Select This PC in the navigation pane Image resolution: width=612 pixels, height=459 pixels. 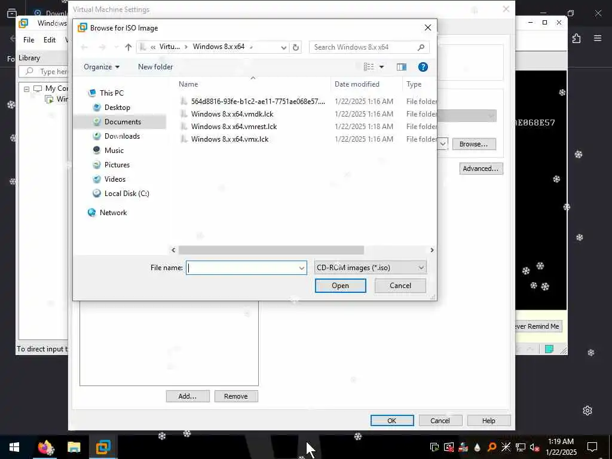(x=112, y=93)
